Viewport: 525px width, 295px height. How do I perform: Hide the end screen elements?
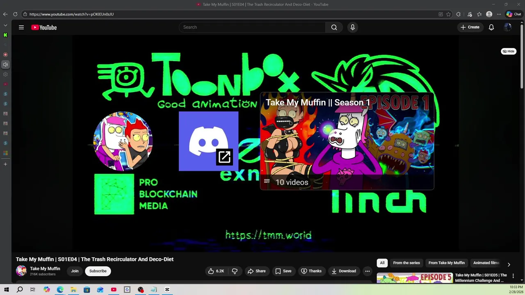(509, 51)
